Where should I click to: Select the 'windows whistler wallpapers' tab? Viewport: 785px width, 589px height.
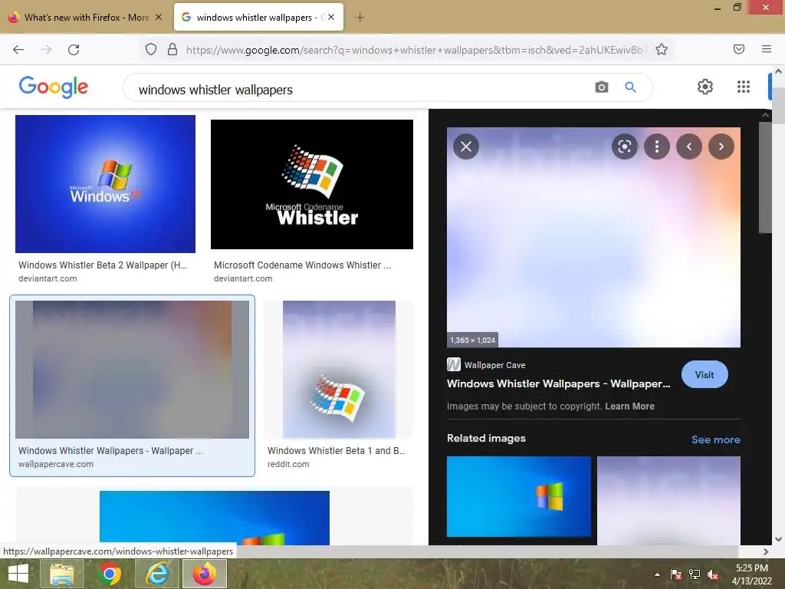[258, 17]
